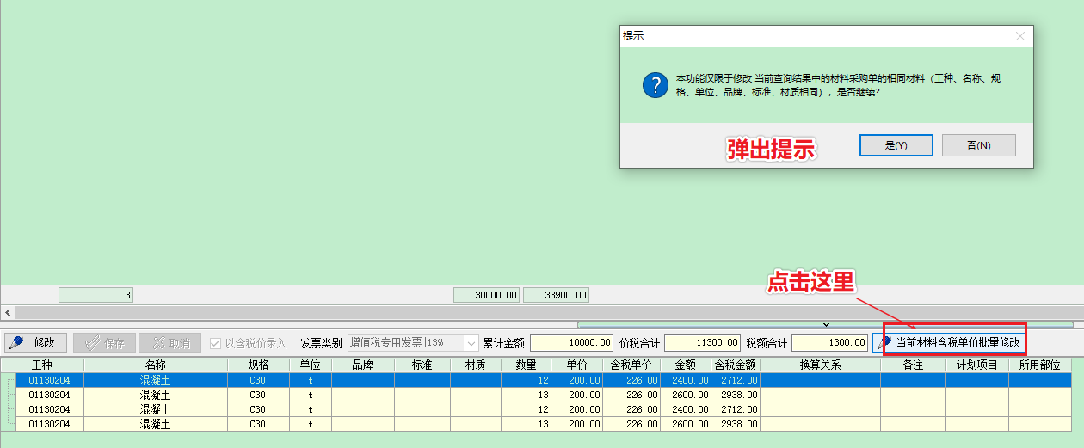Click the 价税合计 field showing 11300.00
Viewport: 1084px width, 448px height.
701,342
